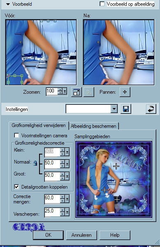Open the Verscherpen slider dropdown
Image resolution: width=160 pixels, height=247 pixels.
point(67,212)
